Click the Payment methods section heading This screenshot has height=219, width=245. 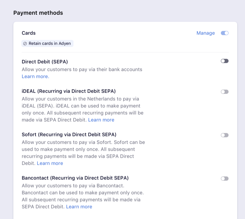pyautogui.click(x=38, y=13)
